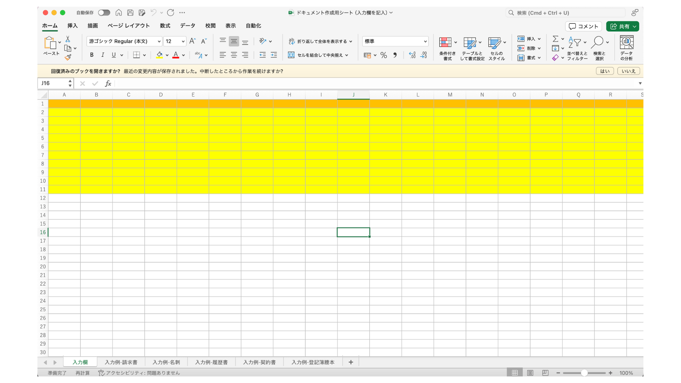Expand the number format combo box
681x383 pixels.
[425, 41]
